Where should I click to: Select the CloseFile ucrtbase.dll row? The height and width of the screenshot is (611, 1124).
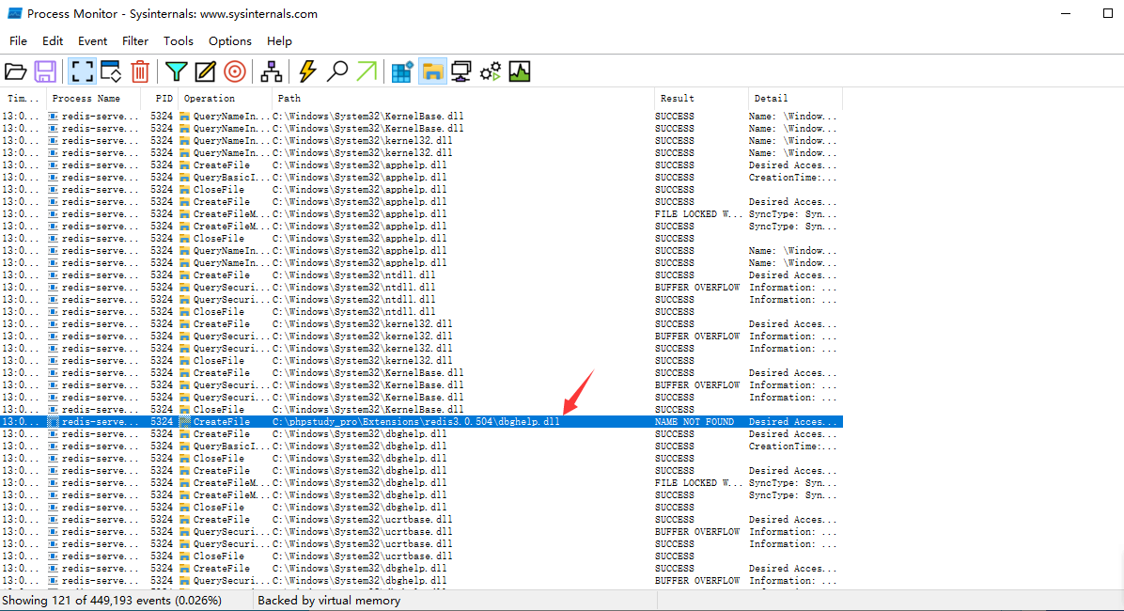(421, 556)
